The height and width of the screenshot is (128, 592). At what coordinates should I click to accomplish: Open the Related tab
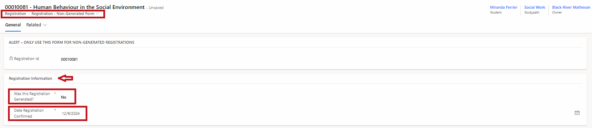(x=34, y=25)
